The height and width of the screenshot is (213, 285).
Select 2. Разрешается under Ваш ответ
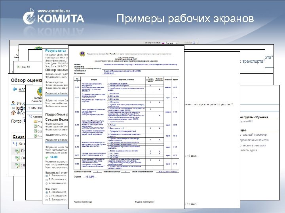(x=47, y=196)
